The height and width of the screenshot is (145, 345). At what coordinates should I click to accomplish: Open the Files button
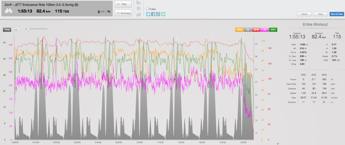[123, 4]
